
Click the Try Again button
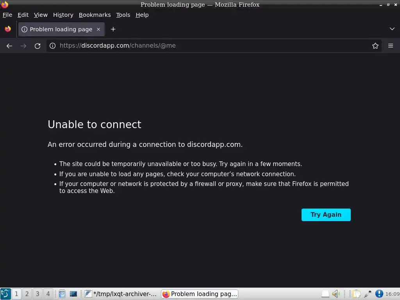tap(326, 215)
